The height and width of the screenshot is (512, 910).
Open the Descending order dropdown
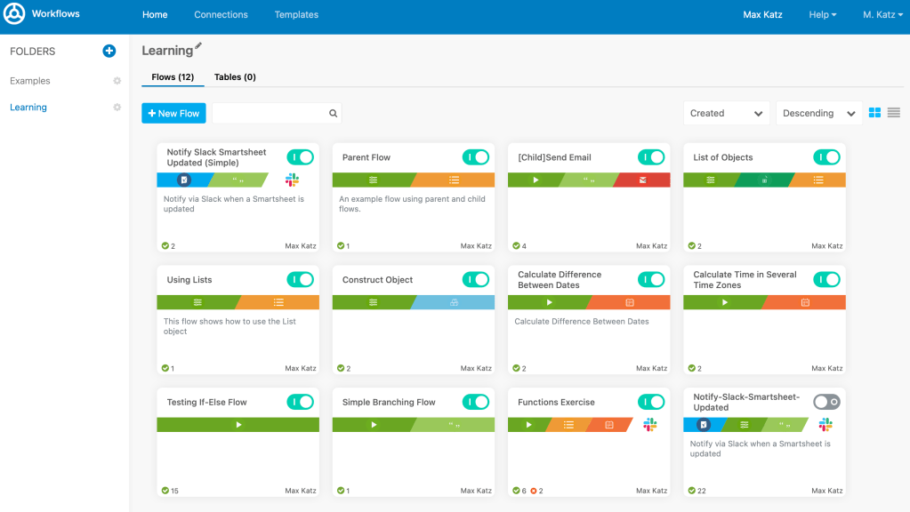818,114
